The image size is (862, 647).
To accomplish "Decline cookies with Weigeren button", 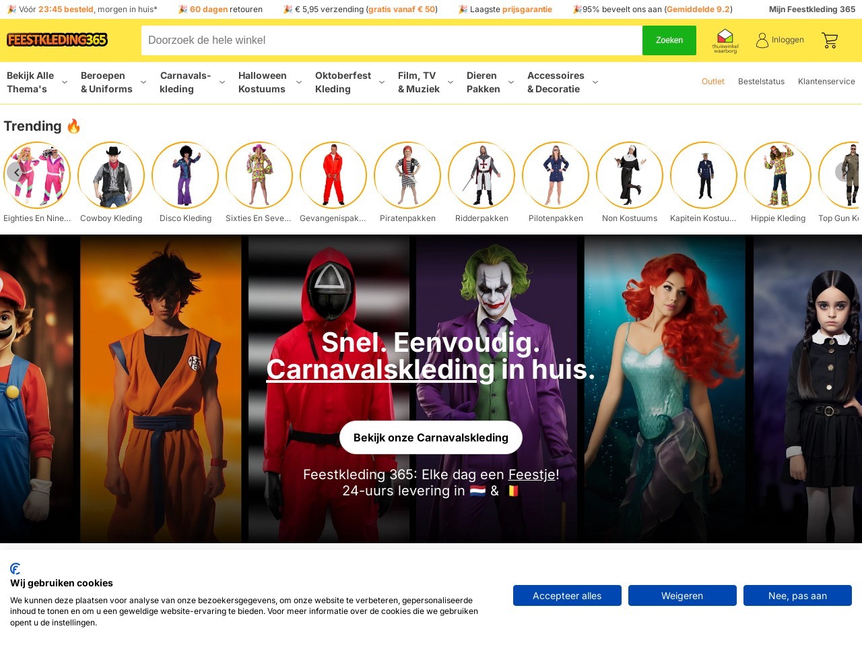I will (682, 596).
